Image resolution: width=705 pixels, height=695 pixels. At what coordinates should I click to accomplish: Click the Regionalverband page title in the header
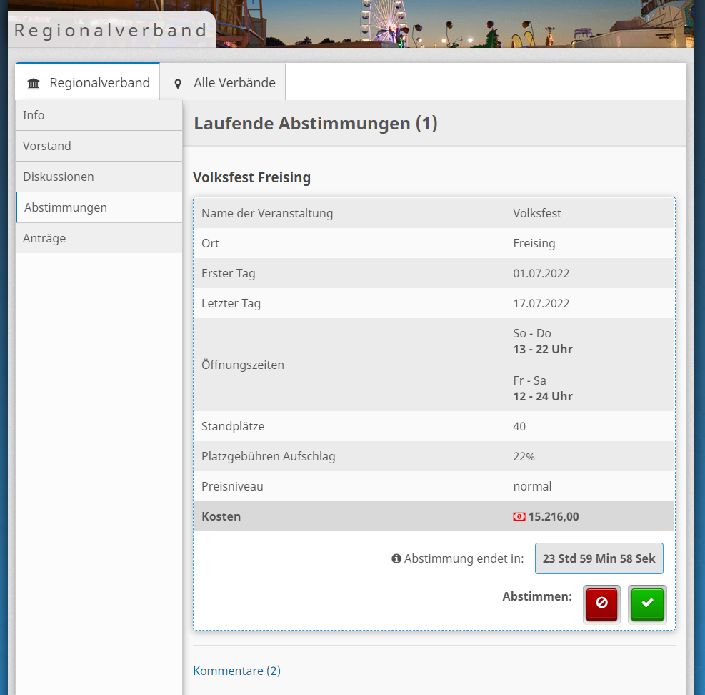111,31
